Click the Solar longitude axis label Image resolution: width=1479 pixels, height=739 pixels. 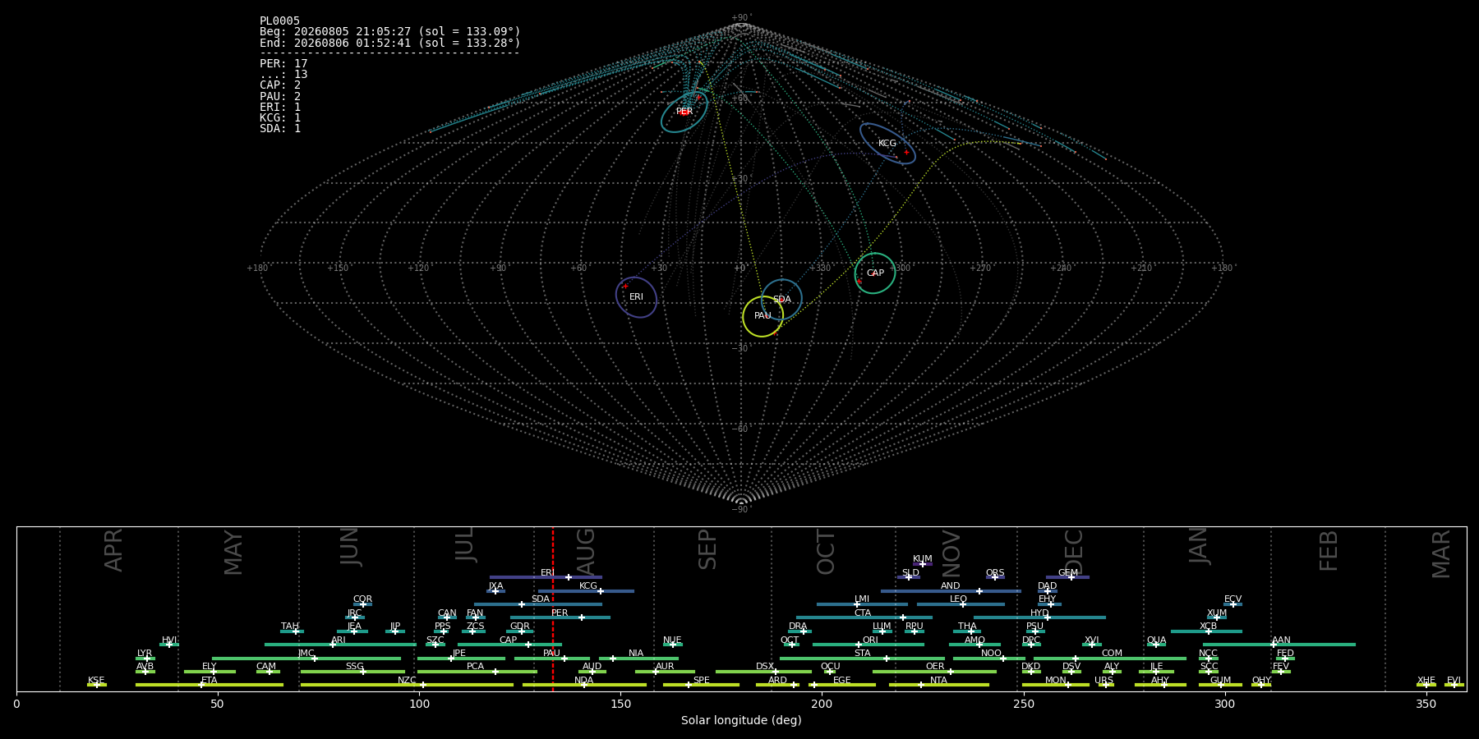pyautogui.click(x=741, y=720)
